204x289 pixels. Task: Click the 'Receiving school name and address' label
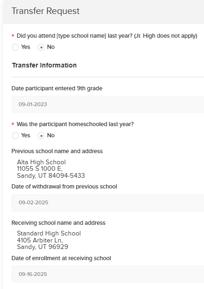pyautogui.click(x=59, y=223)
